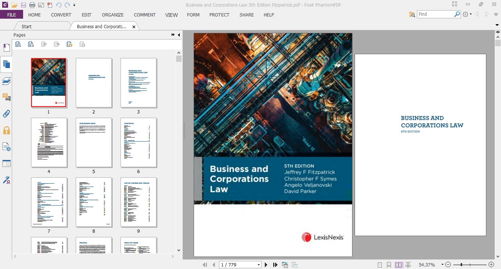Undo the last action
The image size is (501, 269).
59,5
